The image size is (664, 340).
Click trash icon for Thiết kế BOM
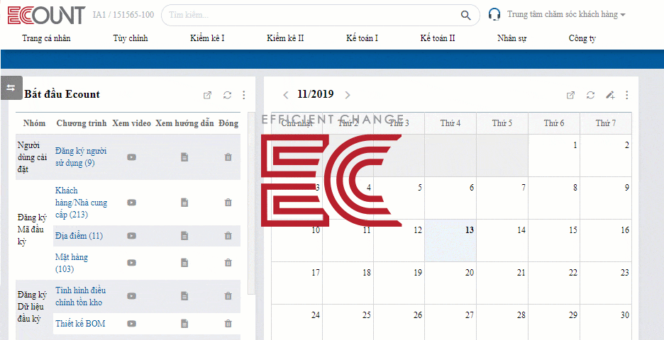228,324
